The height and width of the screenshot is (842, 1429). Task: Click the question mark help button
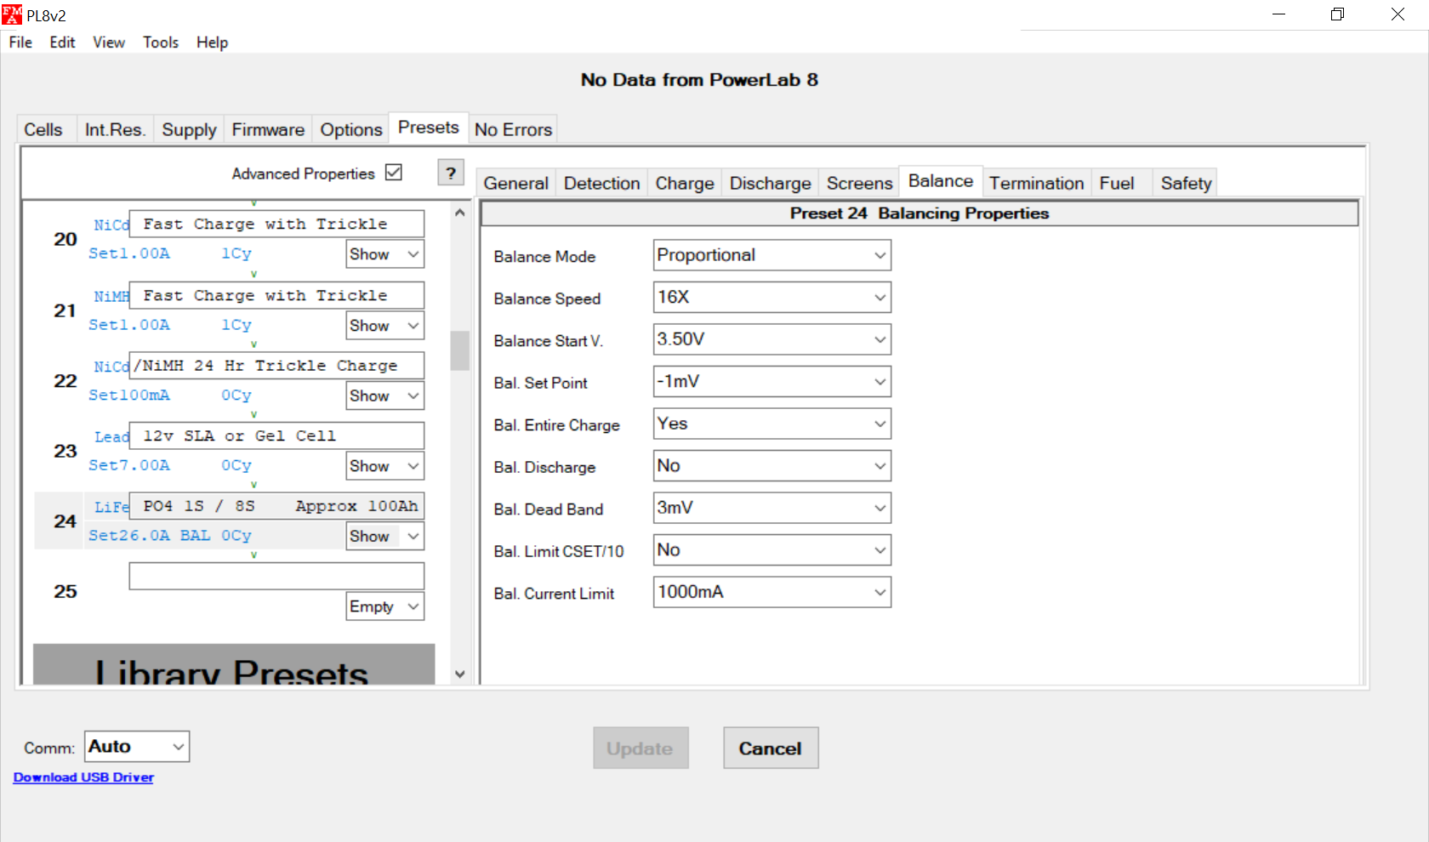pyautogui.click(x=451, y=173)
